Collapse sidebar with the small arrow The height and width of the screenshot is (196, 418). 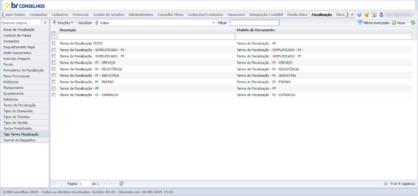[x=45, y=23]
